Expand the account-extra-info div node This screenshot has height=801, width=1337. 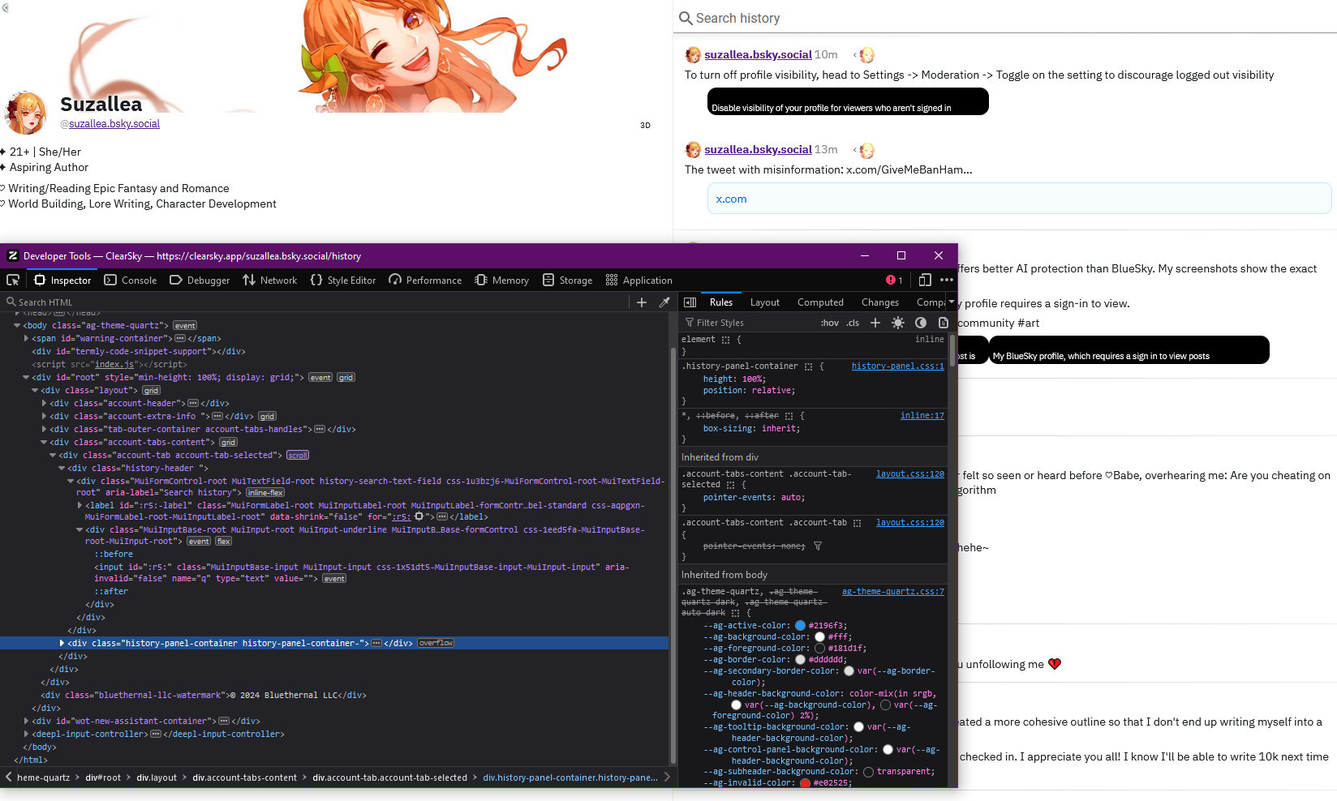click(44, 416)
